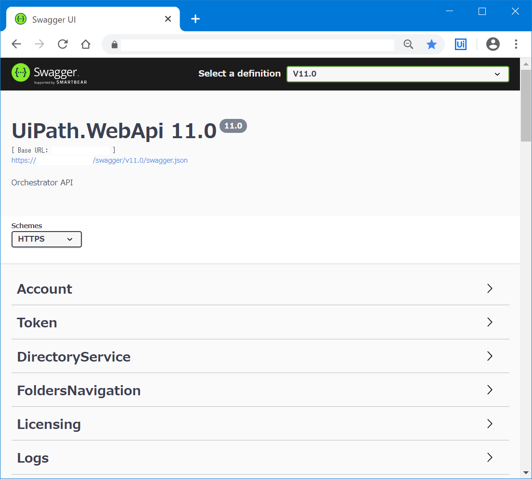This screenshot has height=479, width=532.
Task: Open the zoom magnifier in address bar
Action: tap(408, 44)
